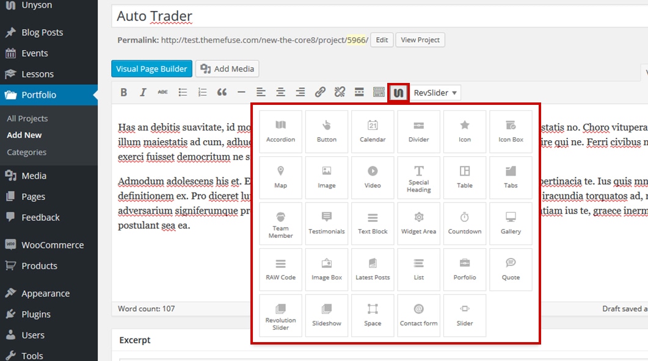Toggle bold formatting in editor toolbar
This screenshot has height=361, width=648.
(123, 93)
